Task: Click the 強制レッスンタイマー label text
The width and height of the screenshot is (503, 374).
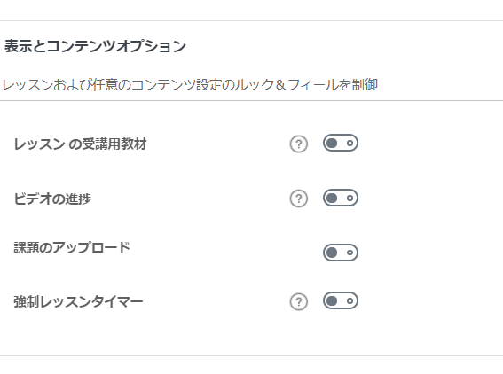Action: point(78,302)
